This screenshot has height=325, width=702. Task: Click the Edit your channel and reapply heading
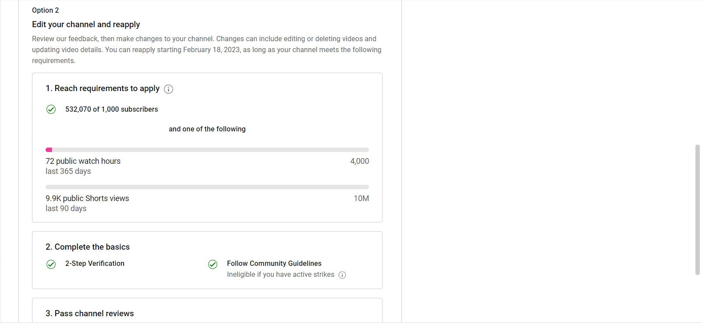86,24
